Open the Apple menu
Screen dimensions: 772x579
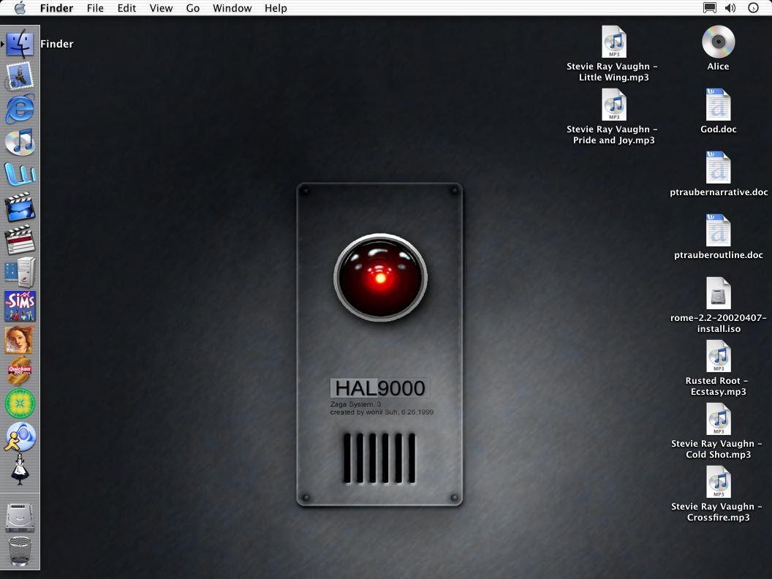click(x=20, y=8)
